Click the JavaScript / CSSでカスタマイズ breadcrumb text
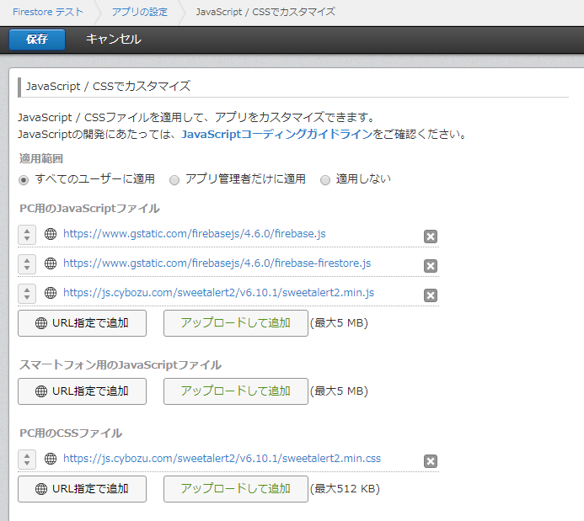Screen dimensions: 584x521 click(x=265, y=12)
